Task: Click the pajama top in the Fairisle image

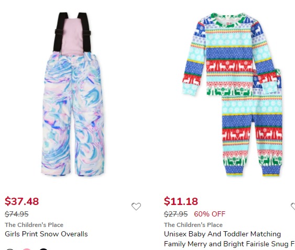Action: point(228,54)
